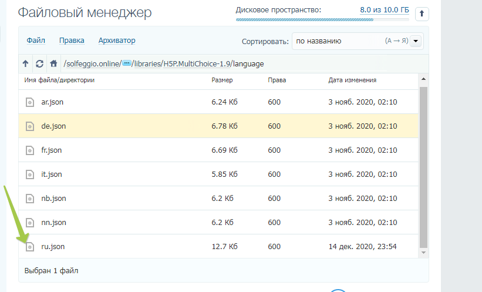Click the file icon of ru.json

click(x=30, y=247)
